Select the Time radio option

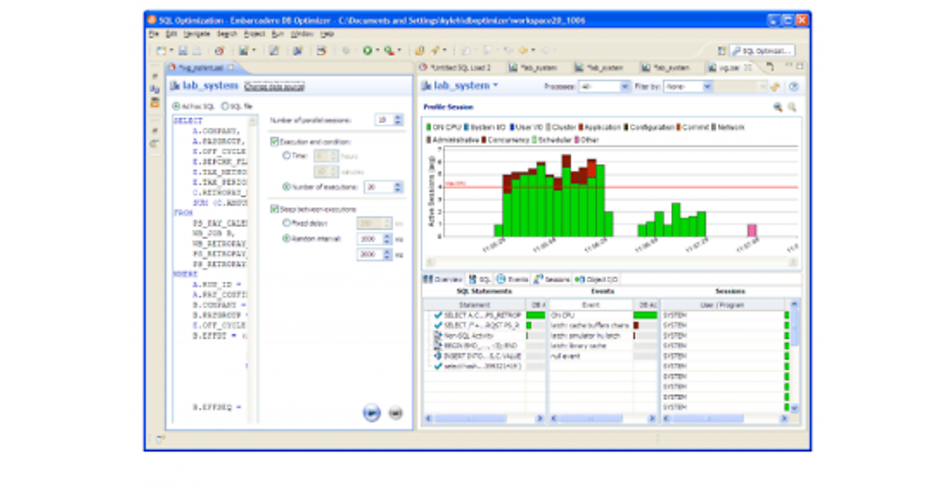pos(286,156)
